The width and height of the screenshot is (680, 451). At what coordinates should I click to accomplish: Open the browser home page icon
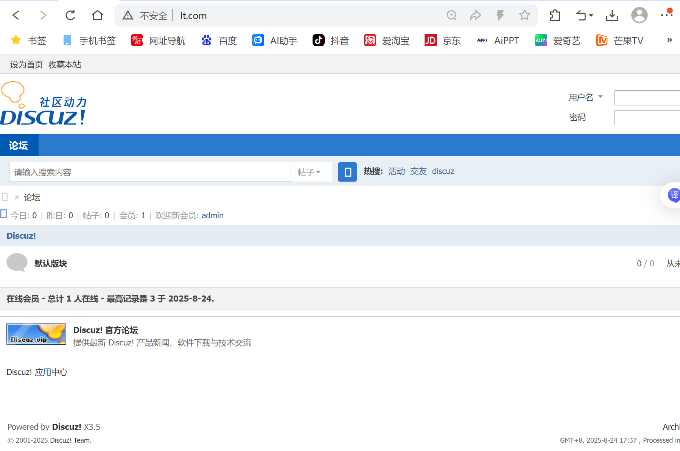pyautogui.click(x=98, y=15)
